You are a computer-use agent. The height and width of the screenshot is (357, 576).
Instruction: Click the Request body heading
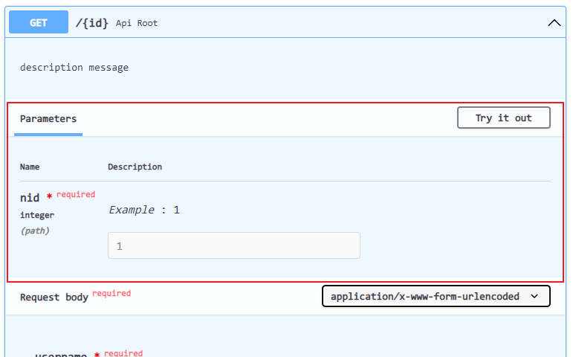pyautogui.click(x=54, y=297)
